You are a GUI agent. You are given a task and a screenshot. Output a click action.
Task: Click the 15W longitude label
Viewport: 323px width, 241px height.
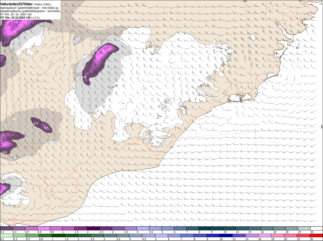point(245,1)
